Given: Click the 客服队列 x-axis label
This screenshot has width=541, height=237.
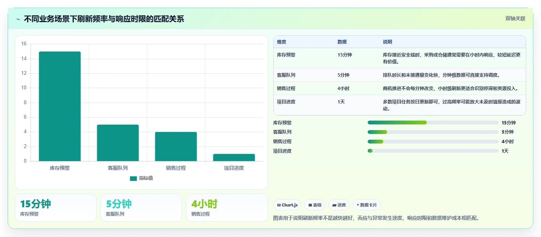Looking at the screenshot, I should 118,168.
